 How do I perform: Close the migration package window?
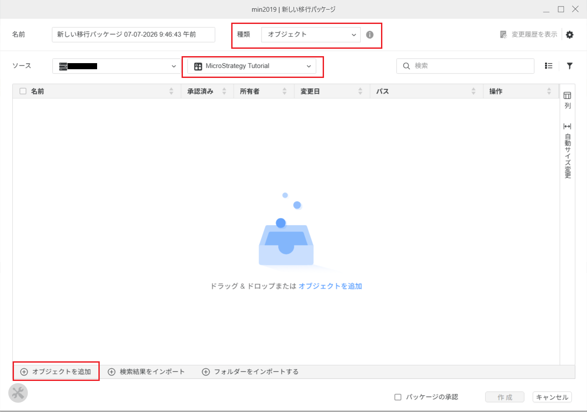575,9
